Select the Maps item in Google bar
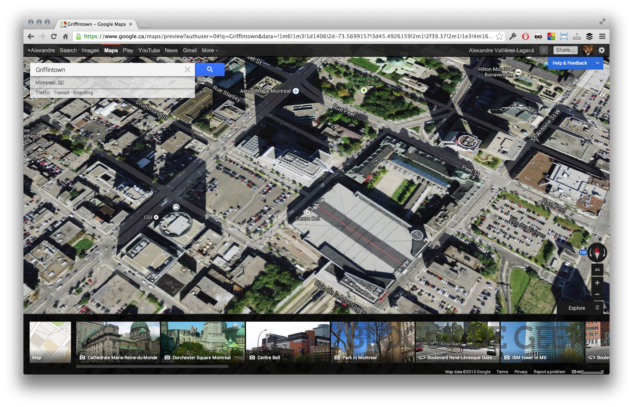Image resolution: width=633 pixels, height=407 pixels. click(x=111, y=50)
